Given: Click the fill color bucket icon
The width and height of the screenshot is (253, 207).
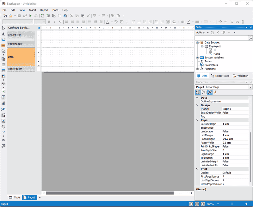Looking at the screenshot, I should [174, 22].
